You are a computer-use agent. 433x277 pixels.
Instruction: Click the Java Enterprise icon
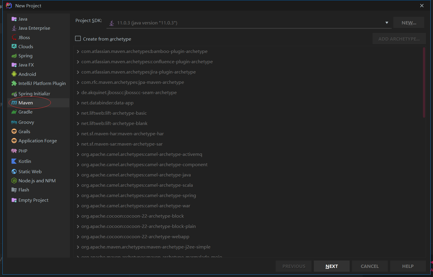tap(14, 28)
